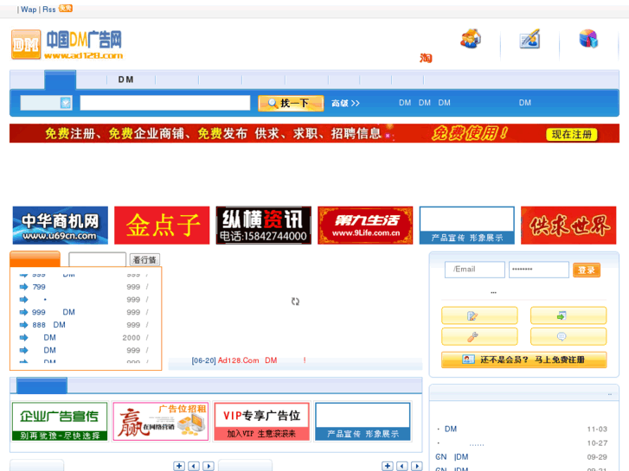Image resolution: width=629 pixels, height=471 pixels.
Task: Open the DM news item dated 11-03
Action: [451, 429]
